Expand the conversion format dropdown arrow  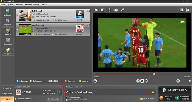[x=60, y=92]
